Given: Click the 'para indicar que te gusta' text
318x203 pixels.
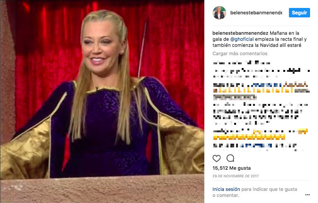Looking at the screenshot, I should [x=269, y=189].
